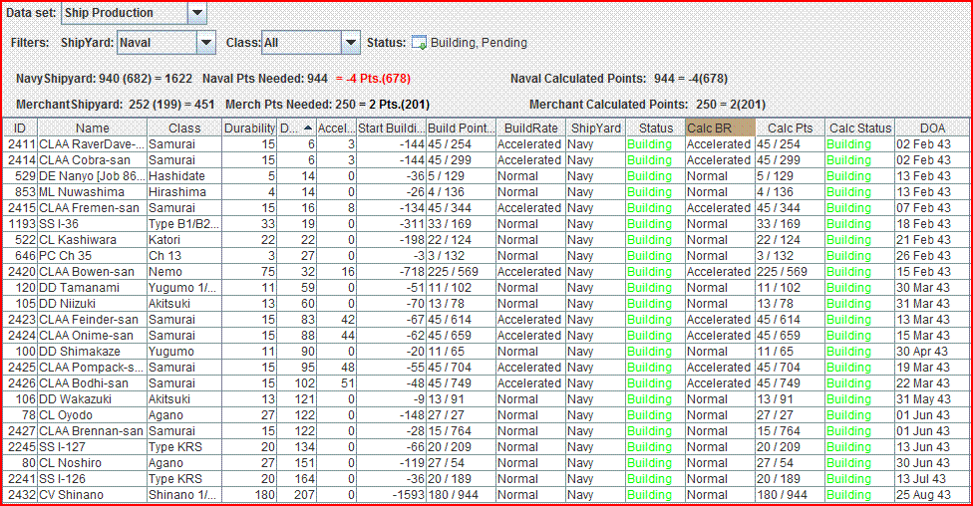This screenshot has width=973, height=506.
Task: Select the DD Wakazuki row
Action: click(x=486, y=399)
